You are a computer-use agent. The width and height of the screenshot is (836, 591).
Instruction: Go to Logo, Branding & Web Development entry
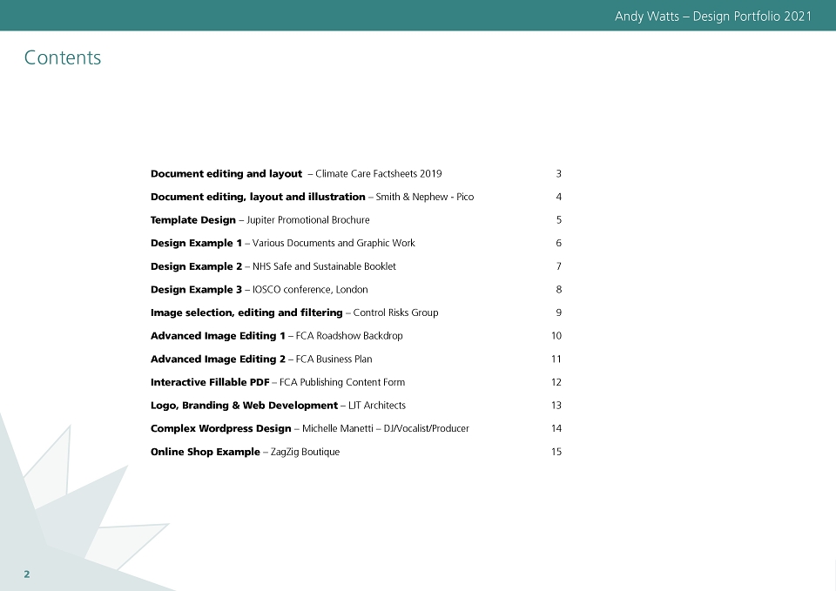[x=278, y=406]
